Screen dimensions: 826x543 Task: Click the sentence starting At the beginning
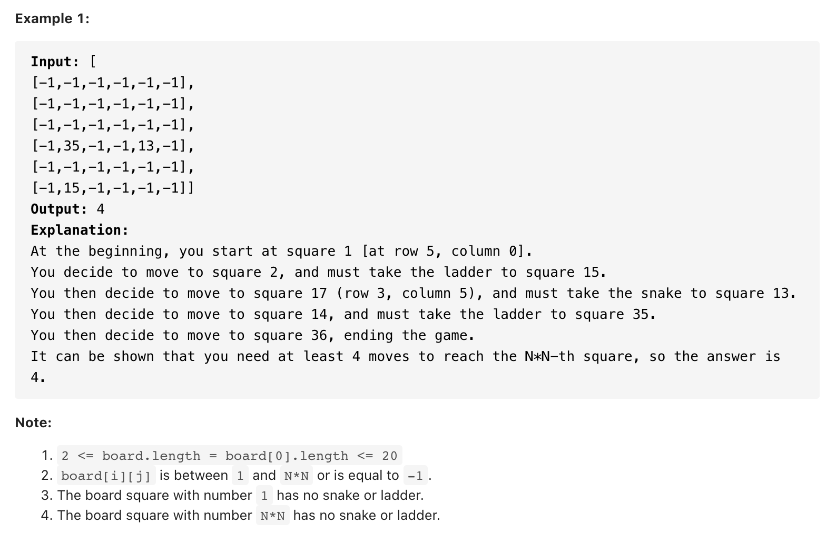coord(282,251)
